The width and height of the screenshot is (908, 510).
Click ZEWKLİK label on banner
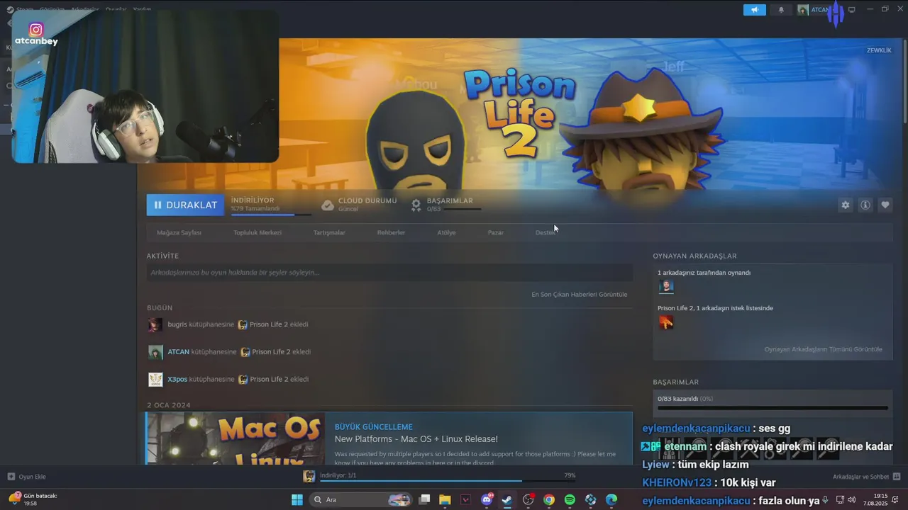click(x=879, y=50)
